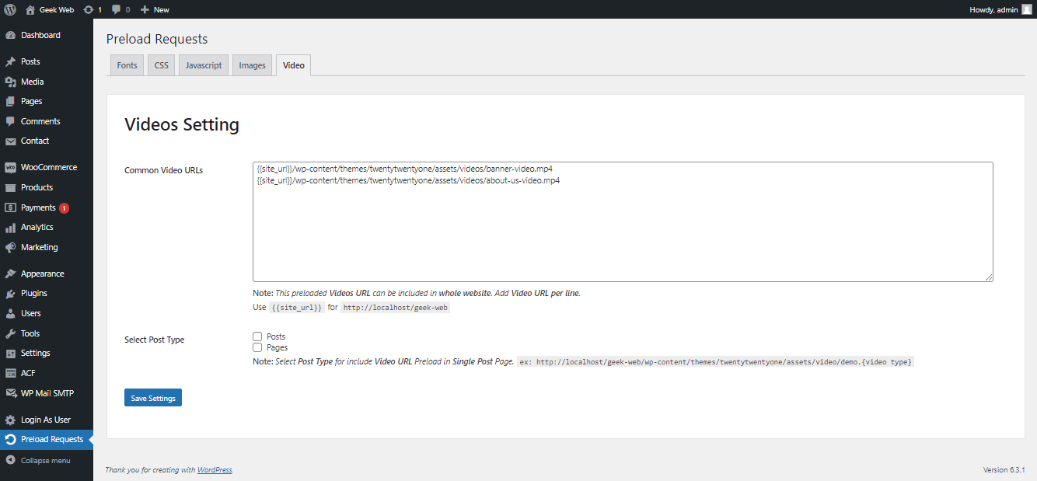
Task: Switch to the Images tab
Action: click(253, 65)
